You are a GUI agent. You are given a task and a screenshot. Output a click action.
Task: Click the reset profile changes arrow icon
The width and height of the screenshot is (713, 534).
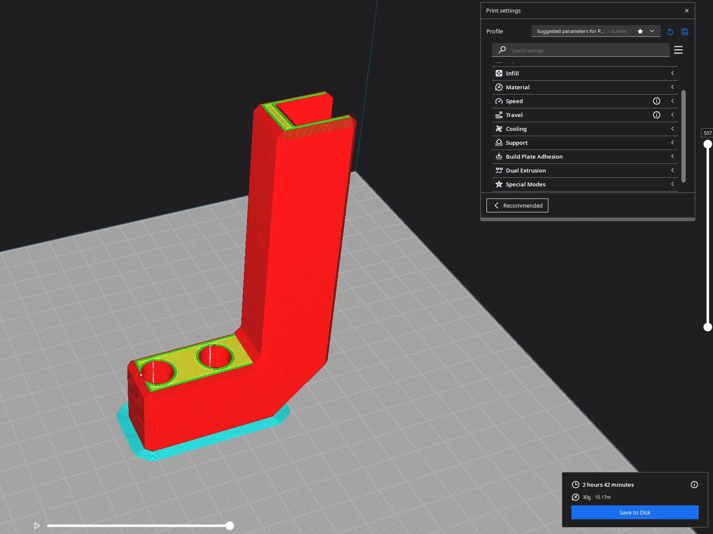point(670,32)
